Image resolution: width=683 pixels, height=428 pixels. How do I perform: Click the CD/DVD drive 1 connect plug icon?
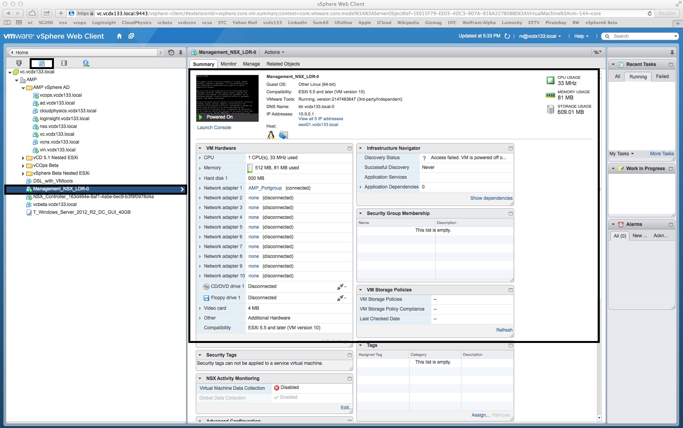click(x=341, y=287)
